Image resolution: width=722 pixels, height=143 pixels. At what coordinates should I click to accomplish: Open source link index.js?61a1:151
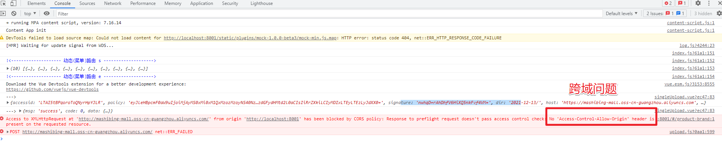pyautogui.click(x=693, y=53)
